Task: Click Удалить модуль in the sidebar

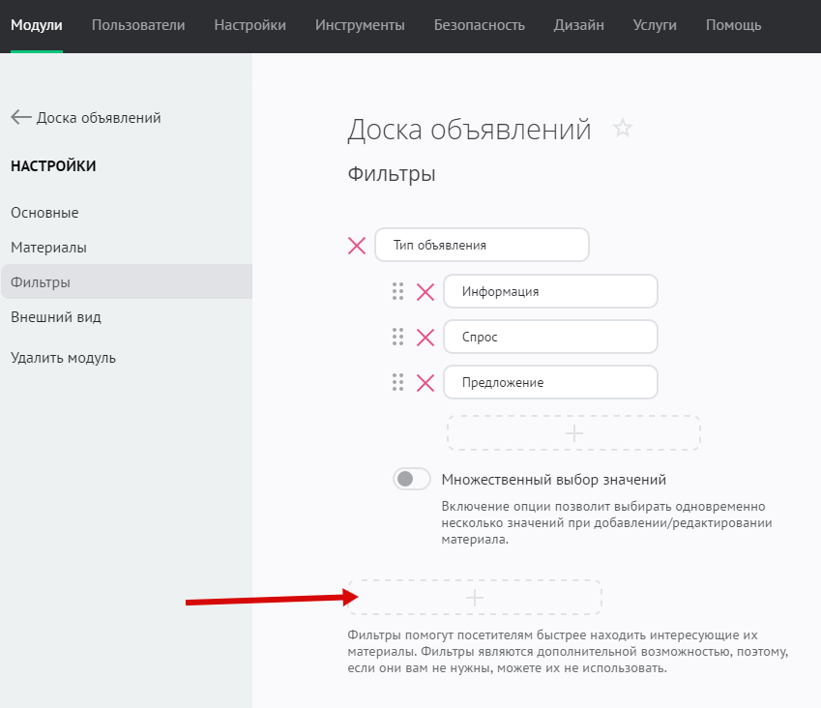Action: (64, 358)
